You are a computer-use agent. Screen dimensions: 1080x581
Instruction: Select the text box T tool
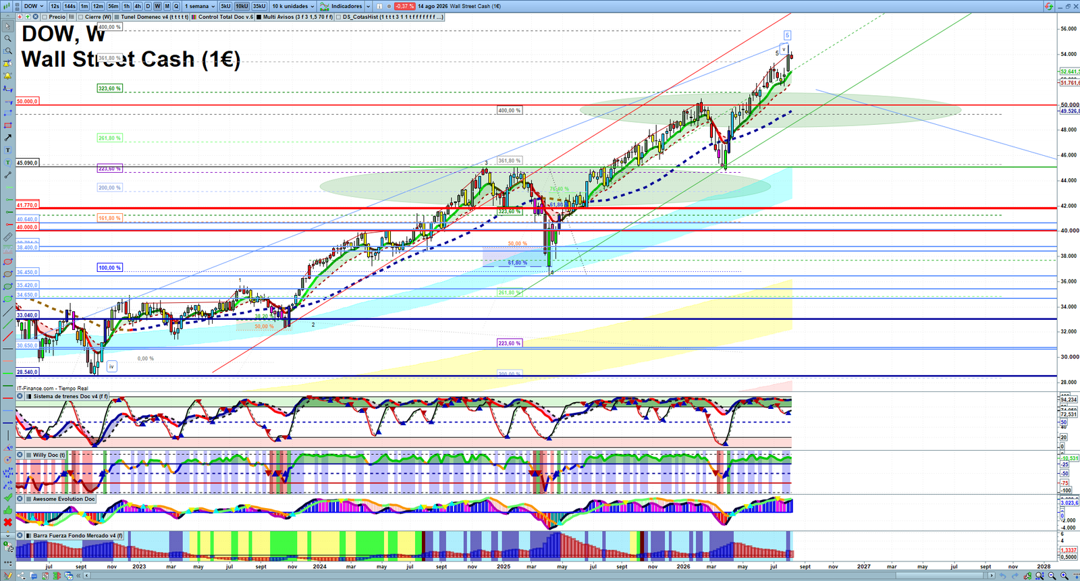coord(7,150)
